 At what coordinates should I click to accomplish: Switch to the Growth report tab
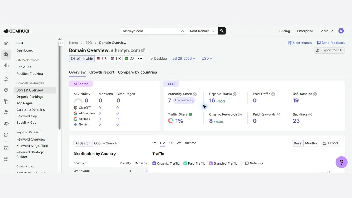coord(102,72)
